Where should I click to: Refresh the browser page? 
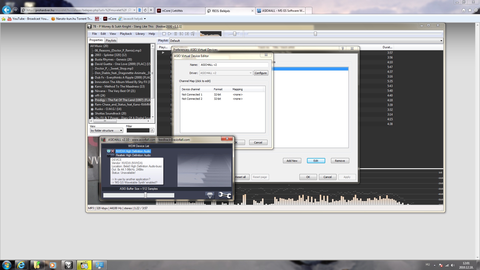[145, 10]
